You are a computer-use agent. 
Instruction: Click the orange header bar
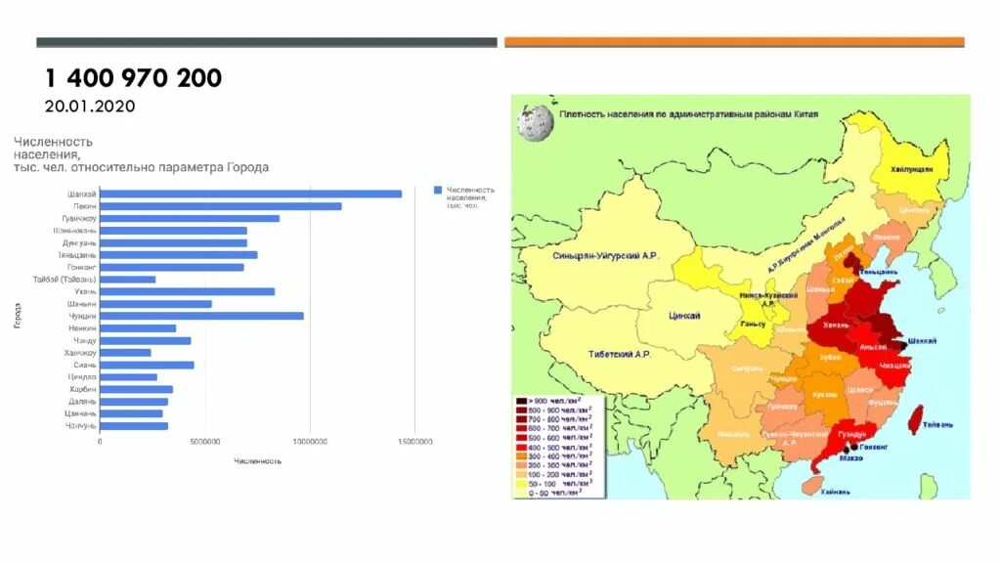[x=735, y=42]
